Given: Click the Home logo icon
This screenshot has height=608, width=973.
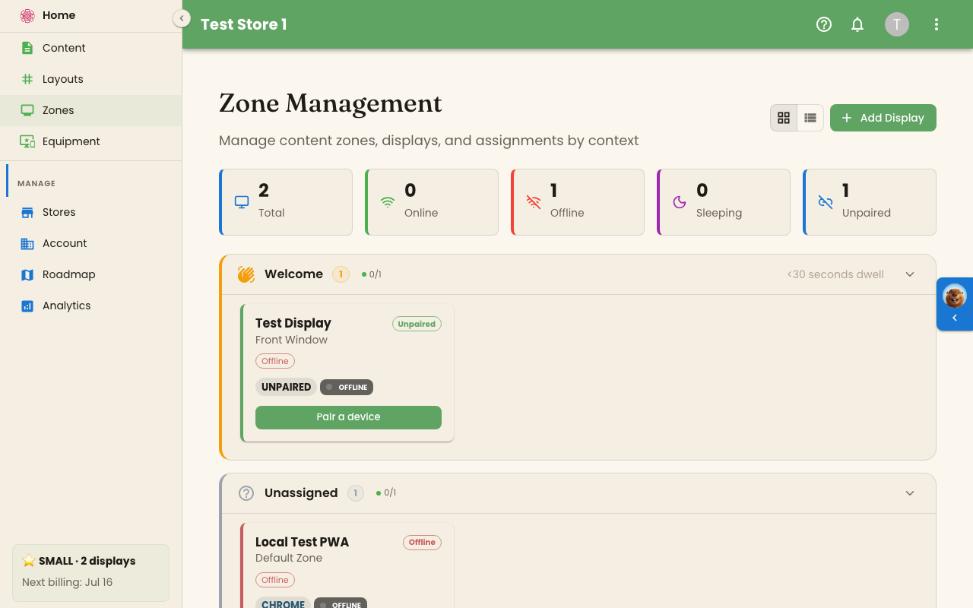Looking at the screenshot, I should [27, 15].
